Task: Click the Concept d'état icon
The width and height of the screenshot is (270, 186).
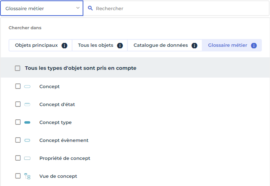Action: (27, 105)
